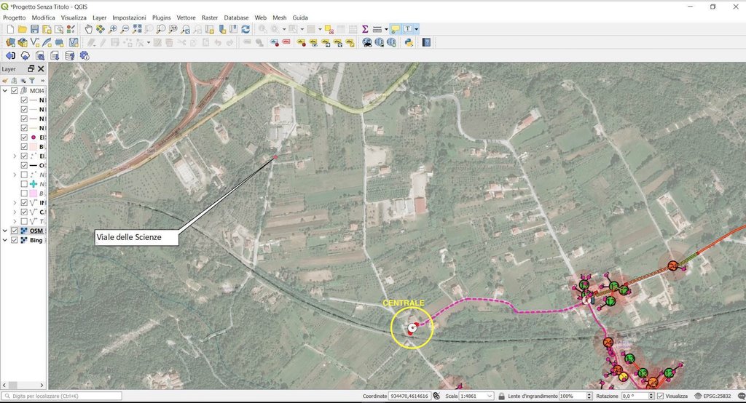Click the Refresh map icon
Screen dimensions: 746x403
246,29
